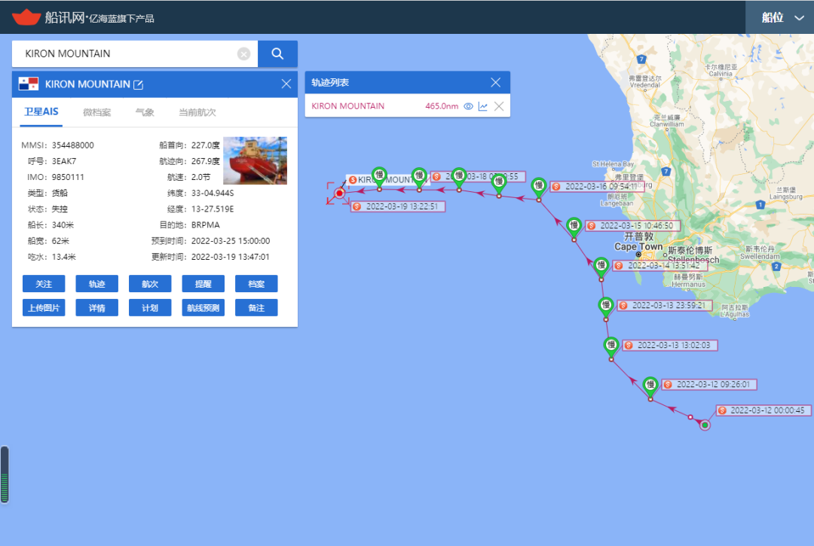Click the edit icon beside ship name

tap(138, 84)
